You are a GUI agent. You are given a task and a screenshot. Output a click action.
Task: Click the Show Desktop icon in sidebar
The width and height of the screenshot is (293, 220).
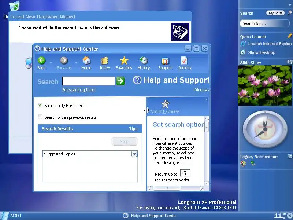(x=243, y=52)
